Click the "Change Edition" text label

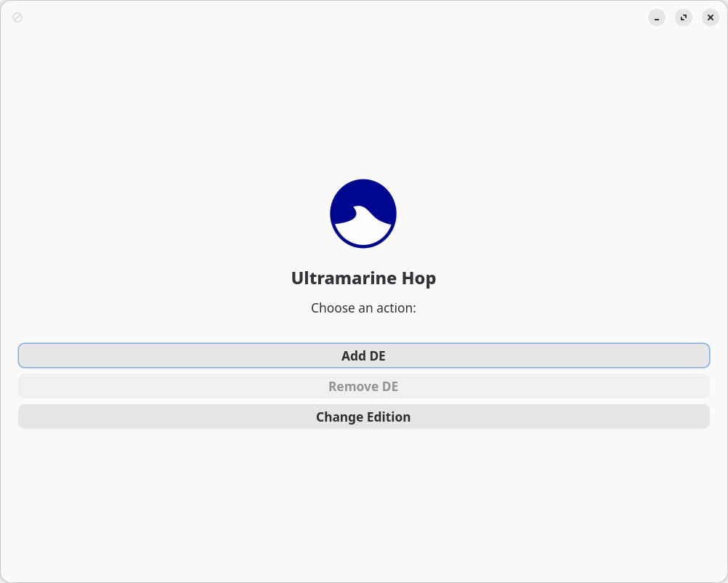coord(363,417)
